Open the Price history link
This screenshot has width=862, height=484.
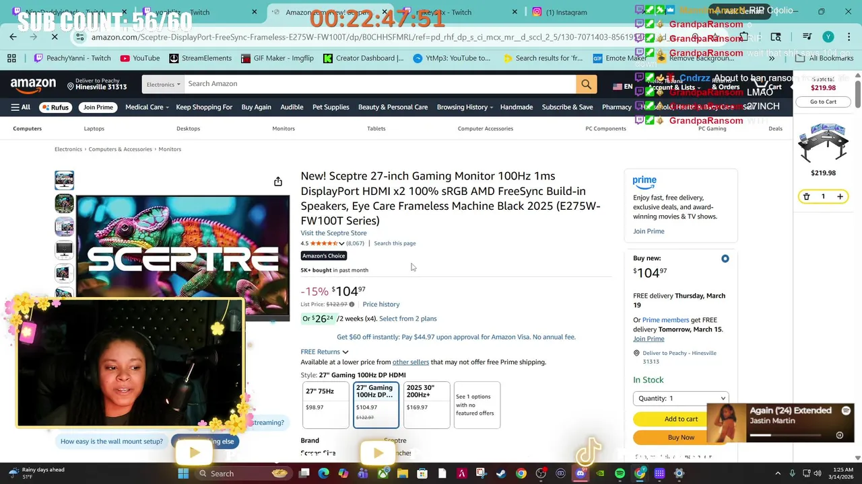381,305
